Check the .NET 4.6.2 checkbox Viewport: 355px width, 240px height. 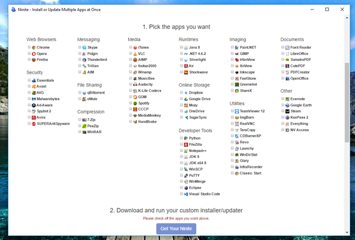point(181,53)
